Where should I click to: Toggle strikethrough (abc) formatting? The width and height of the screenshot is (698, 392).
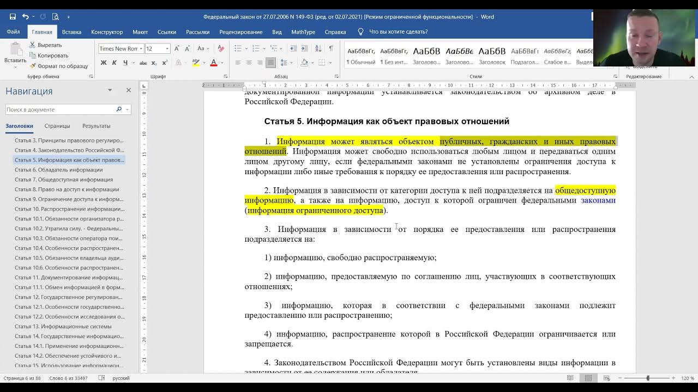(x=143, y=63)
